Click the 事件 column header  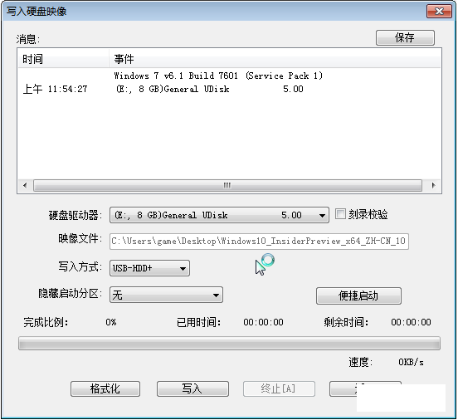point(275,59)
